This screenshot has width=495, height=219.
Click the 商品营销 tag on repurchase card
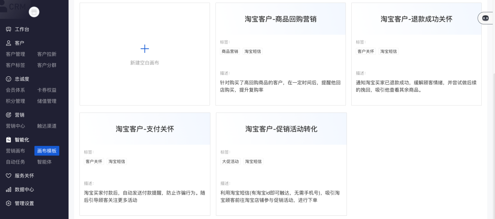(x=230, y=51)
